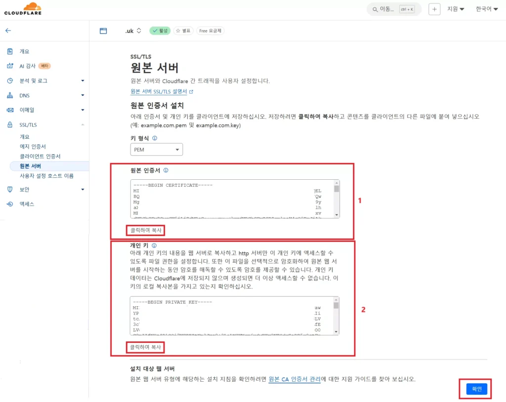
Task: Click the 이메일 envelope icon
Action: (10, 110)
